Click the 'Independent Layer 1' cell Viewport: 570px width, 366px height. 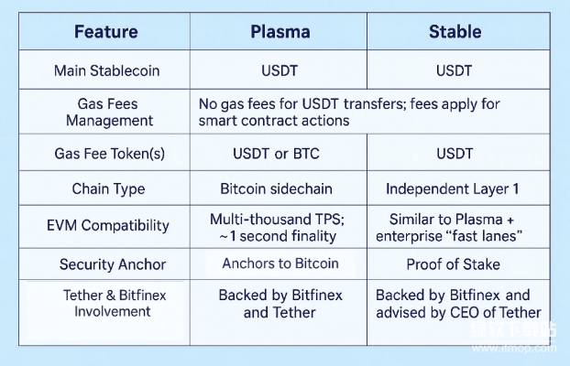tap(452, 188)
